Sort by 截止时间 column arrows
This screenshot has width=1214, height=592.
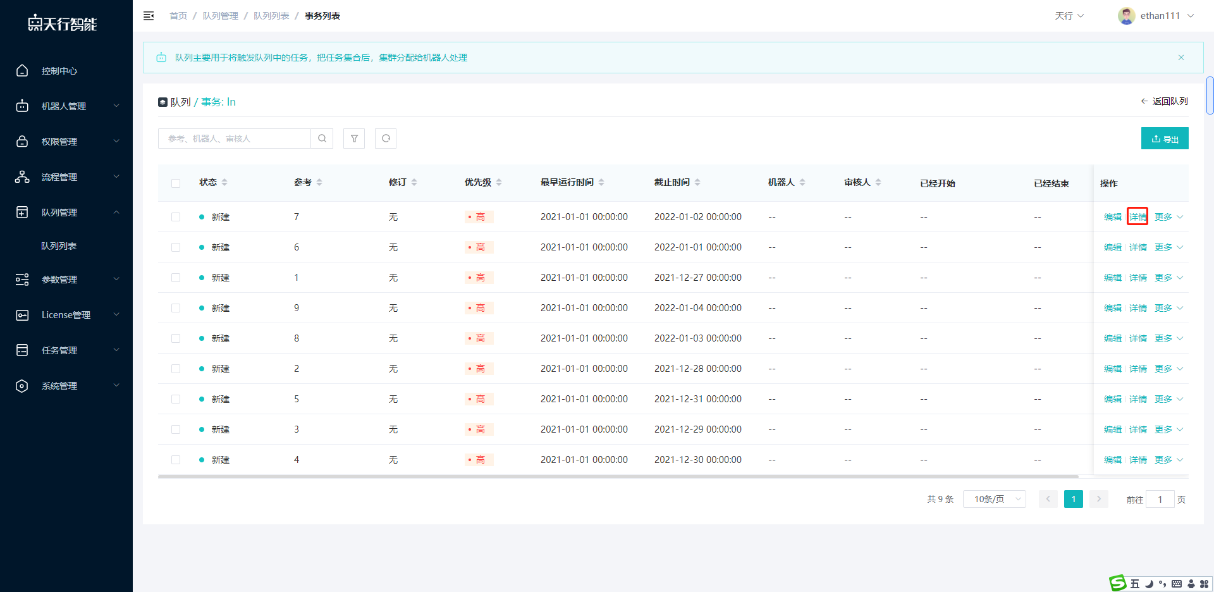(697, 183)
